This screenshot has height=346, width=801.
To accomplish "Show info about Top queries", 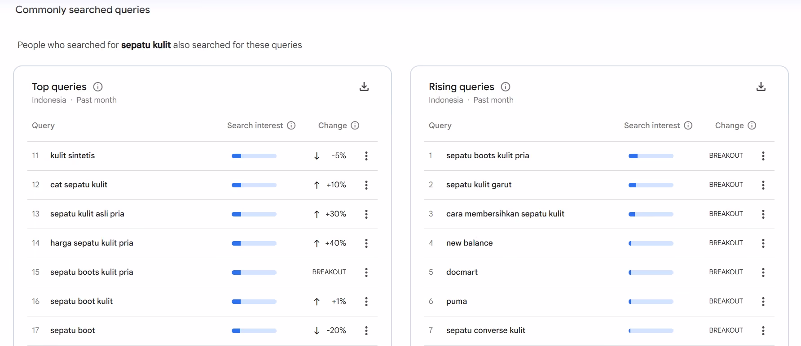I will tap(98, 87).
